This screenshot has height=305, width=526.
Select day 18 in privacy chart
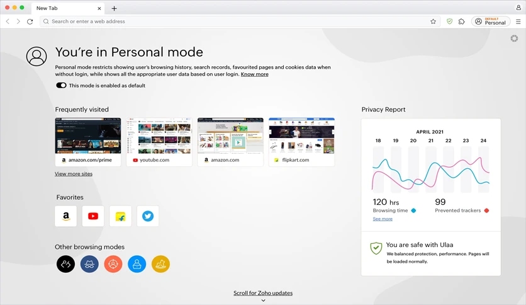(x=378, y=141)
